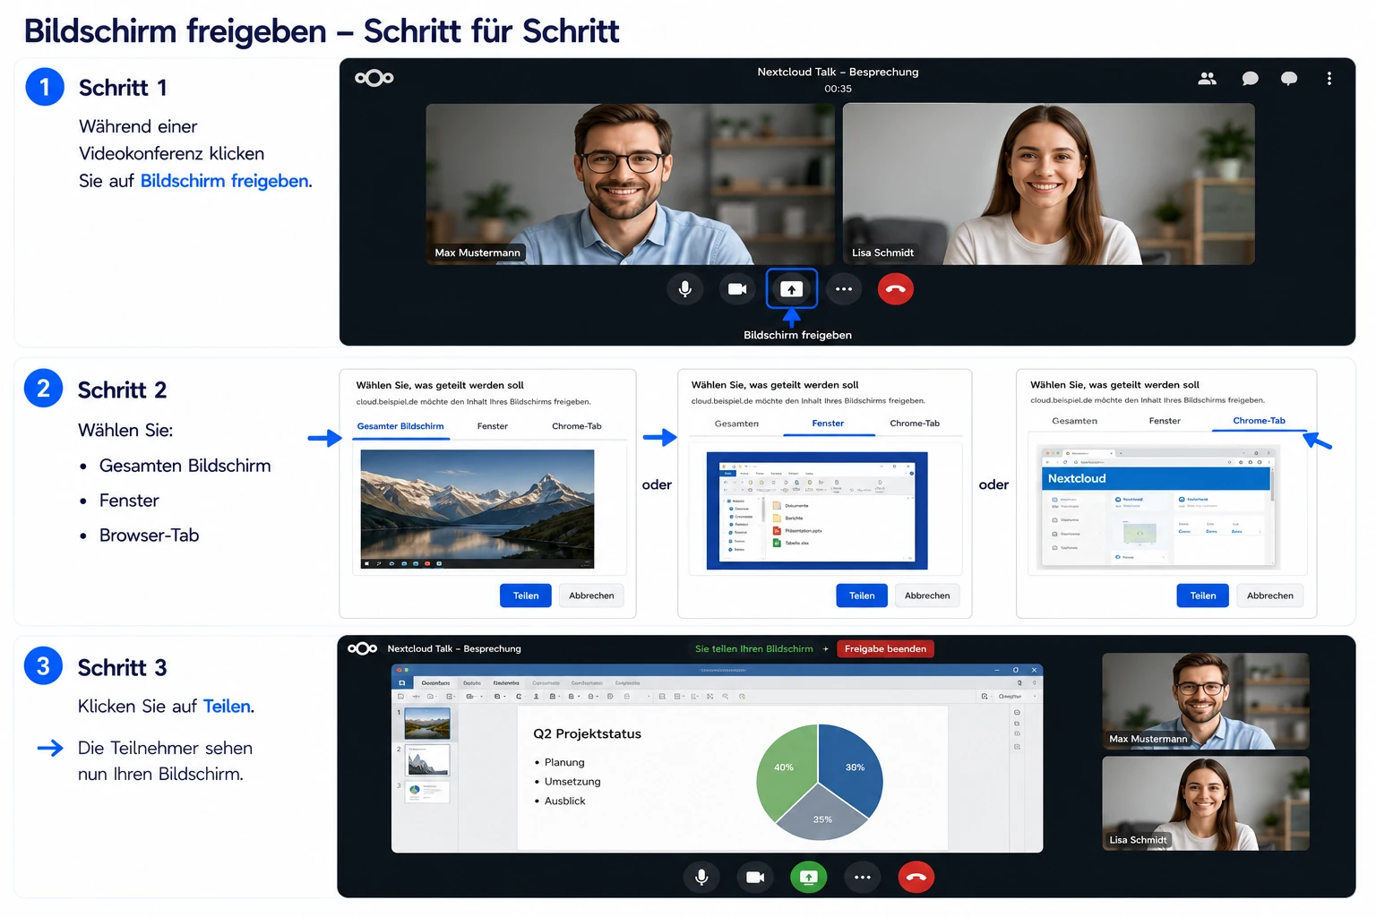Click the highlighted Bildschirm freigeben icon in the first call
The image size is (1376, 917).
point(792,288)
